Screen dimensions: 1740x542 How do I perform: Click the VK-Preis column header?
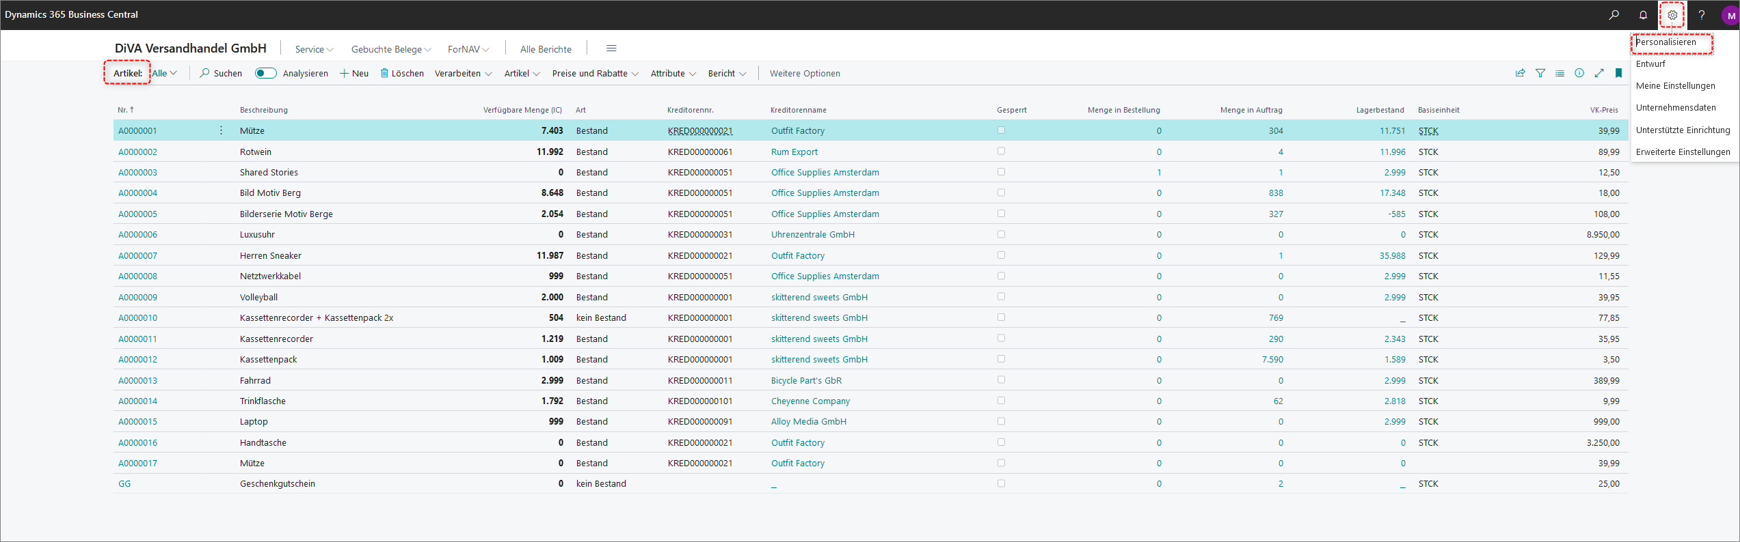pos(1604,110)
